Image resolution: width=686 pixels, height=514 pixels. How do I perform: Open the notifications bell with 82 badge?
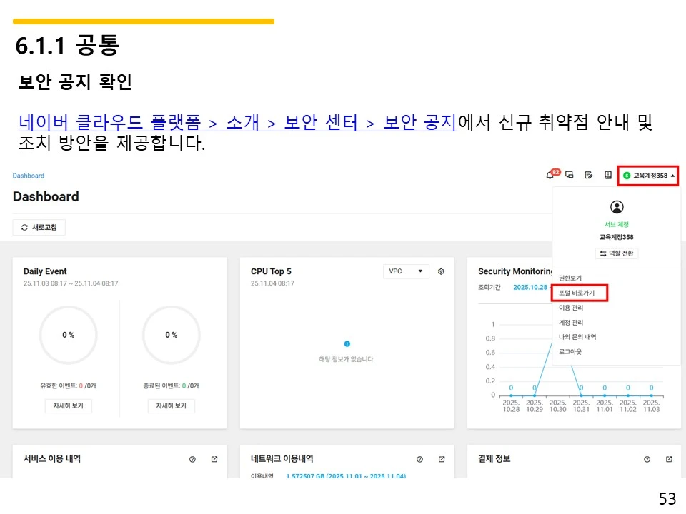coord(550,176)
